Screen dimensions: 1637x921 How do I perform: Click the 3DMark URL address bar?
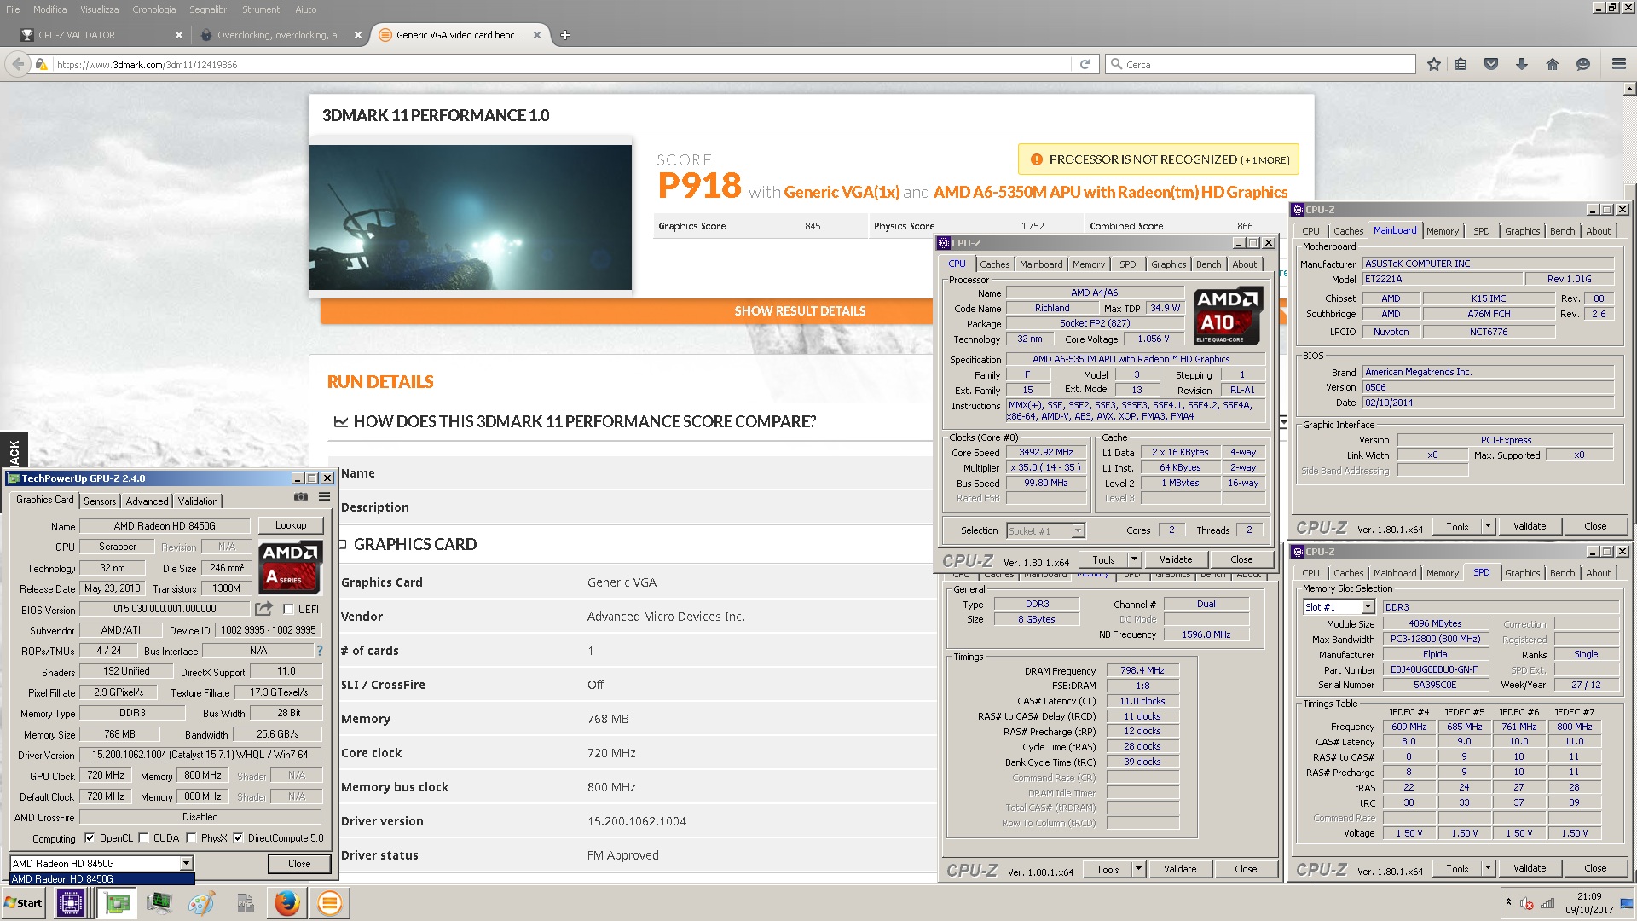click(x=561, y=64)
